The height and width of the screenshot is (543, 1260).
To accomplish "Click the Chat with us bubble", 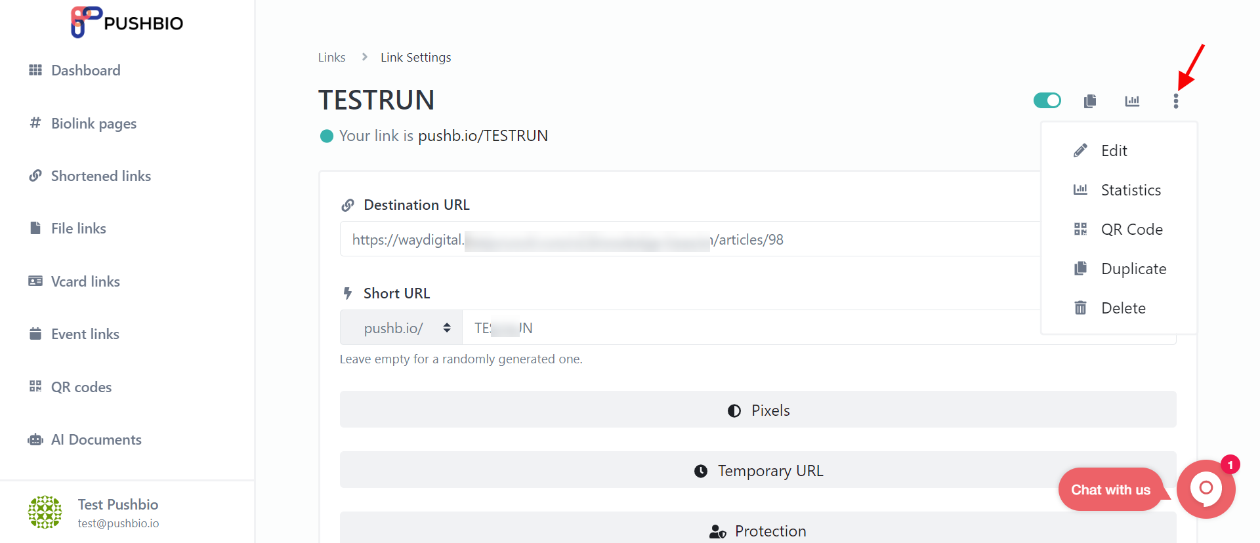I will click(1110, 489).
